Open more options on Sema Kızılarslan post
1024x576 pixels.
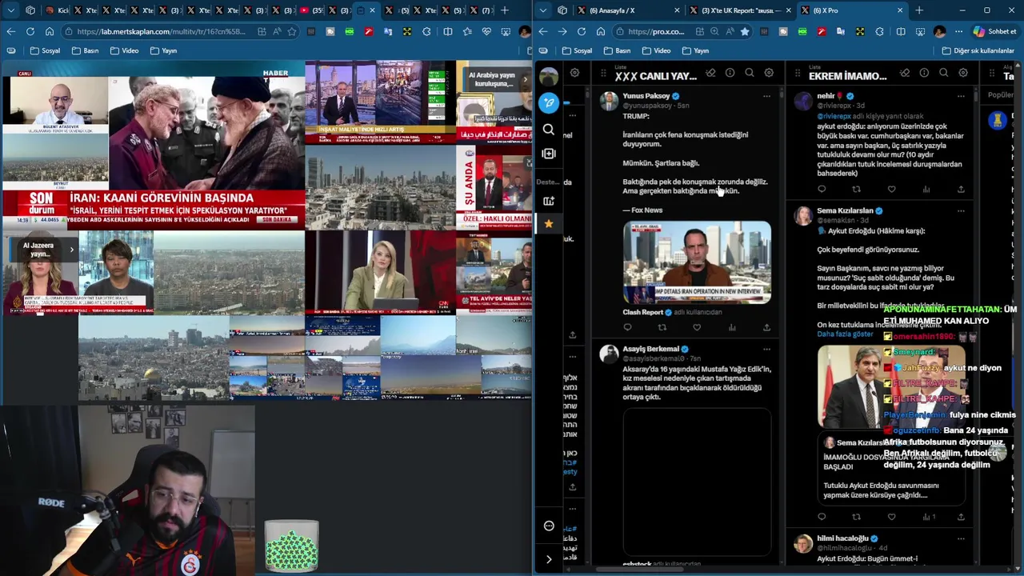tap(961, 211)
